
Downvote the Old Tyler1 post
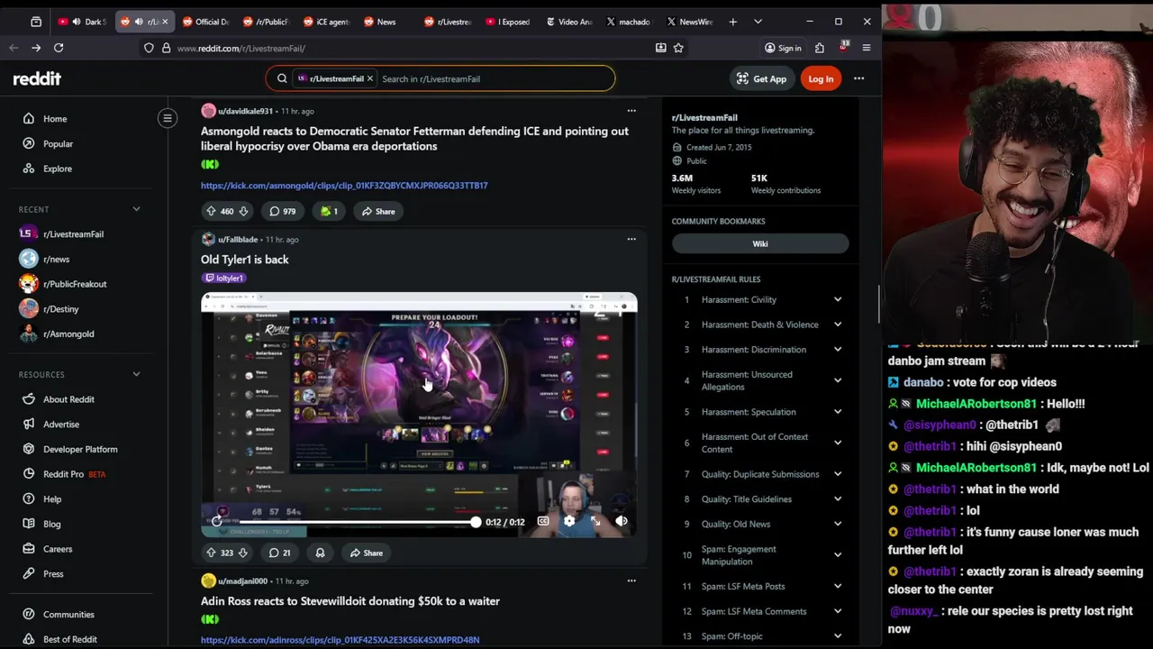pos(242,553)
